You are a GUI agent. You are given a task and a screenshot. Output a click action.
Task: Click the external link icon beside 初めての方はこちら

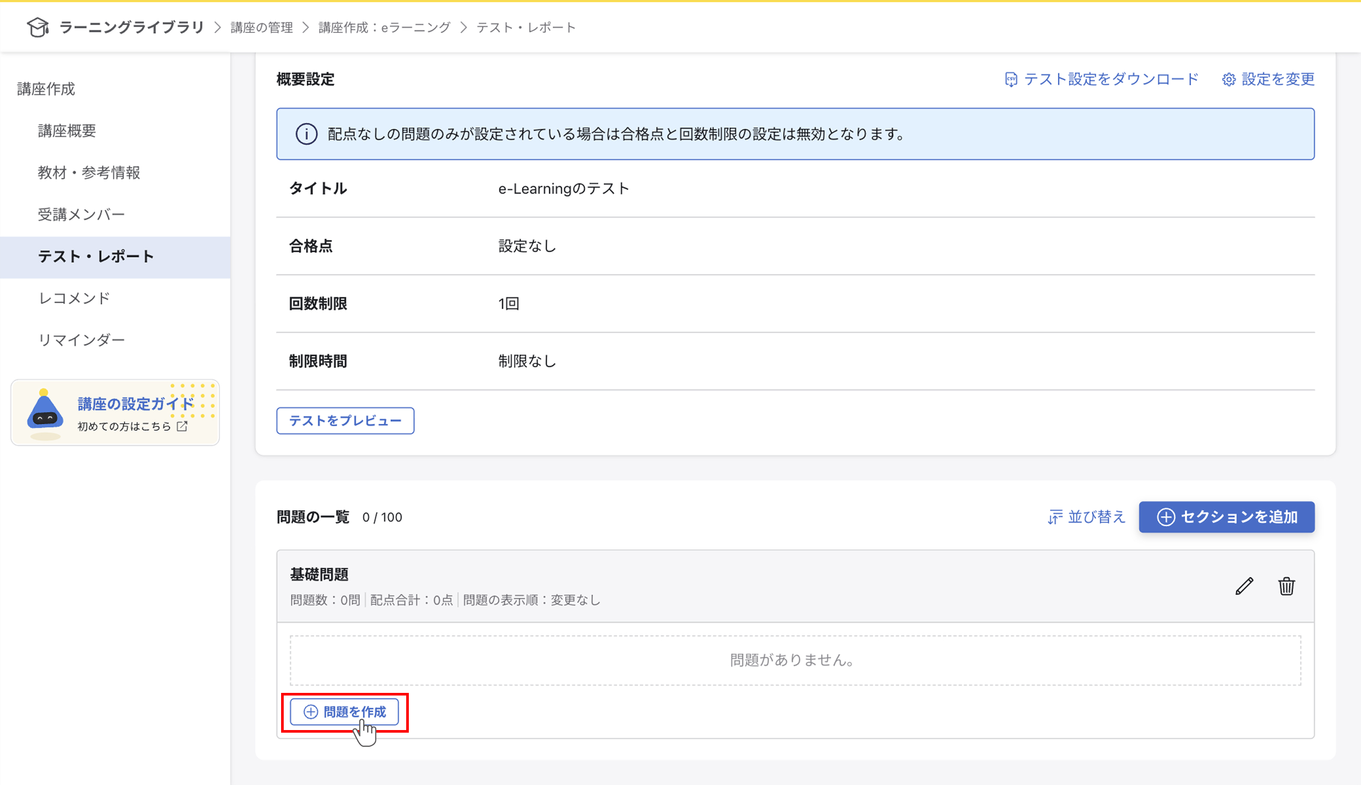[181, 426]
